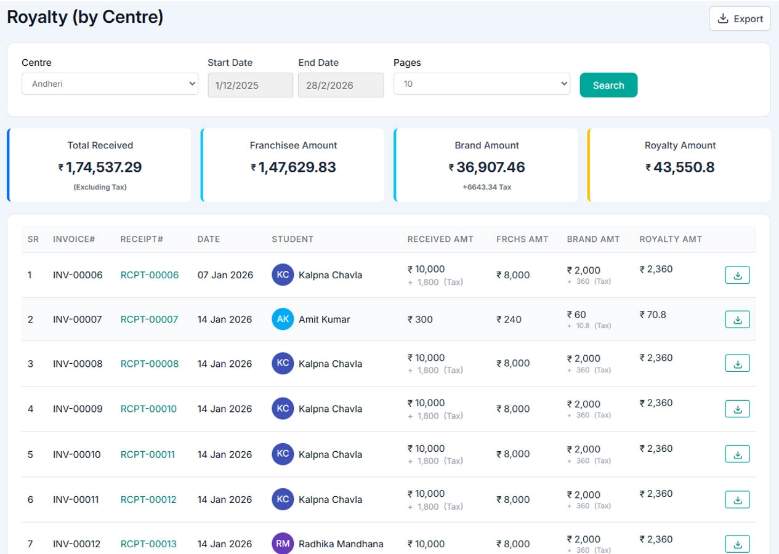Open receipt link RCPT-00013

tap(148, 544)
